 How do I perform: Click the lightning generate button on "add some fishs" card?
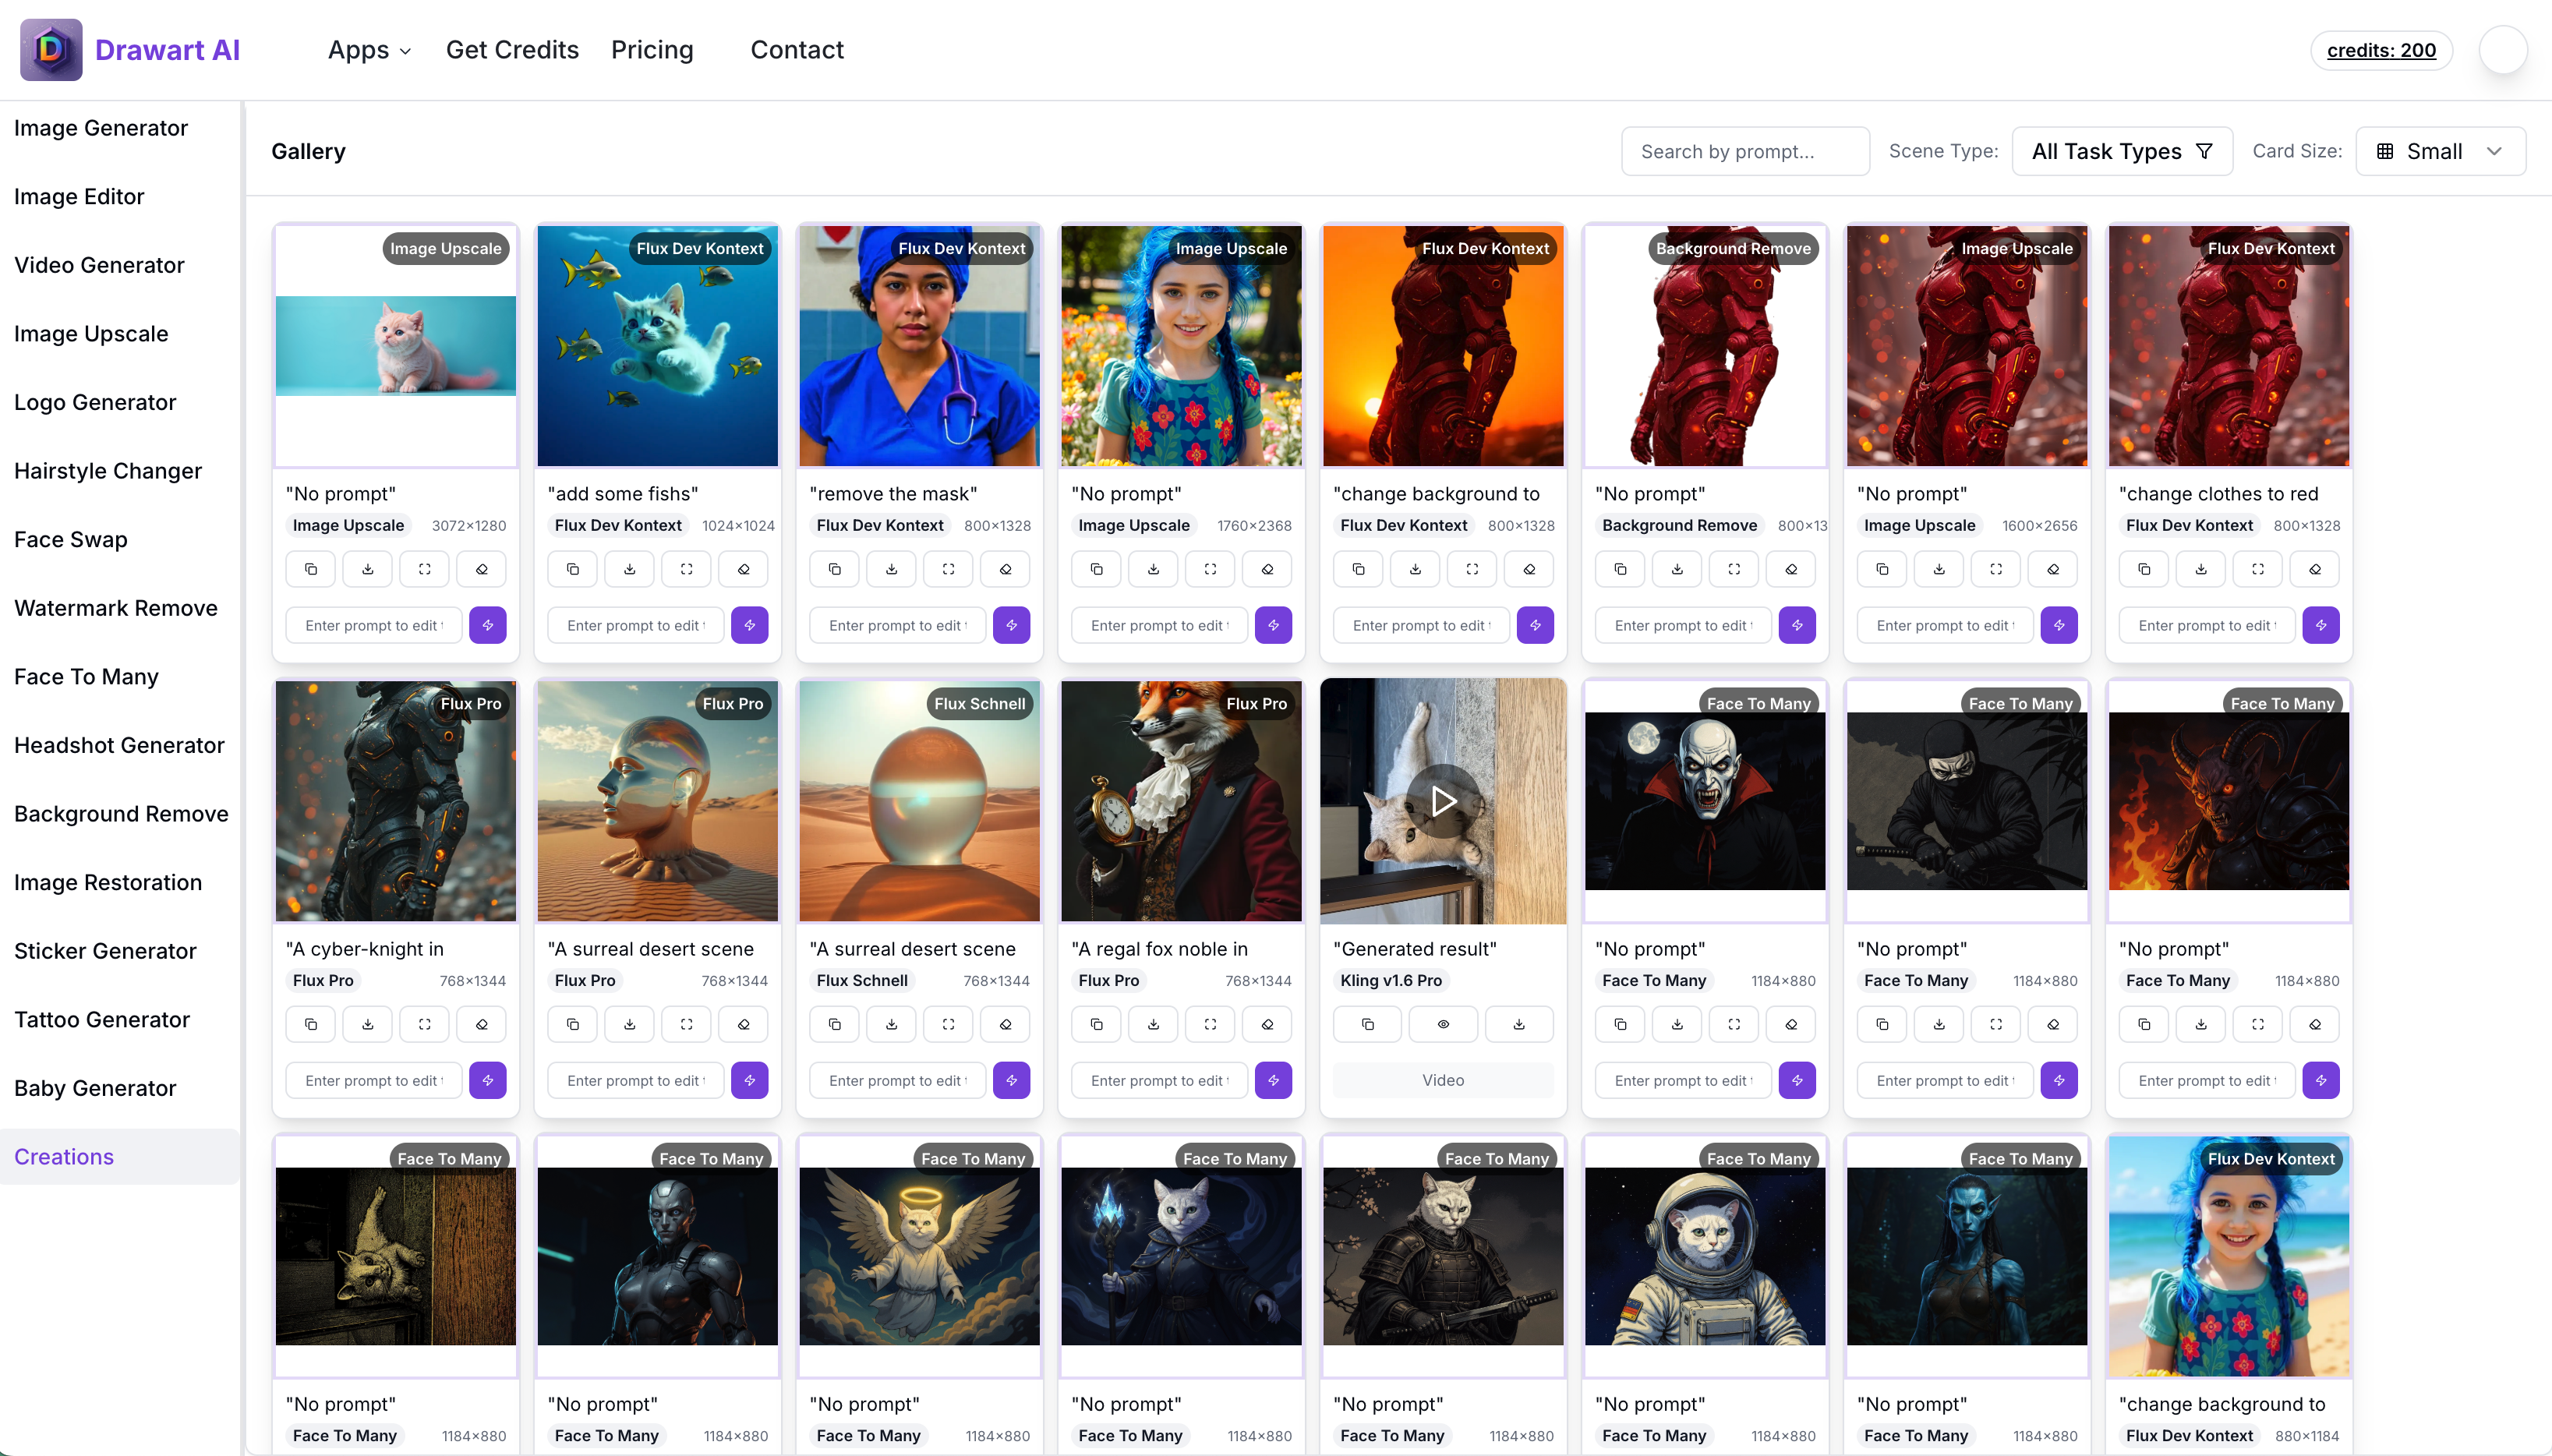[750, 625]
